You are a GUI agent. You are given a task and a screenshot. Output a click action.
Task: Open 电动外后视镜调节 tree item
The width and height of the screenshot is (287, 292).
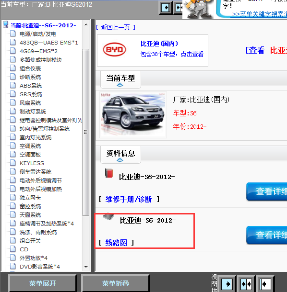[41, 180]
